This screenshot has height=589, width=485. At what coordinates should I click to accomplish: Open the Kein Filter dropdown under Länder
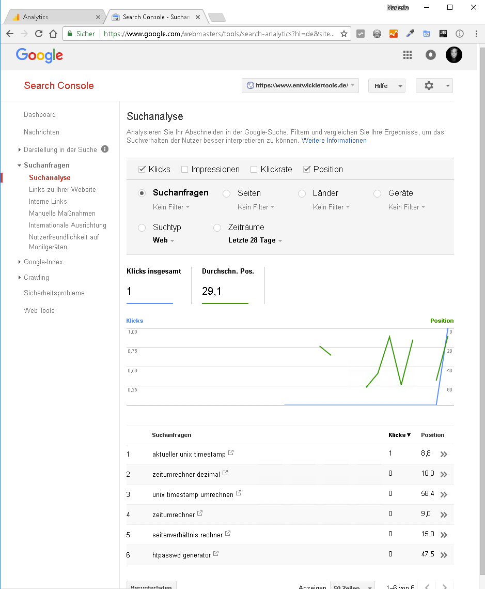pos(331,207)
